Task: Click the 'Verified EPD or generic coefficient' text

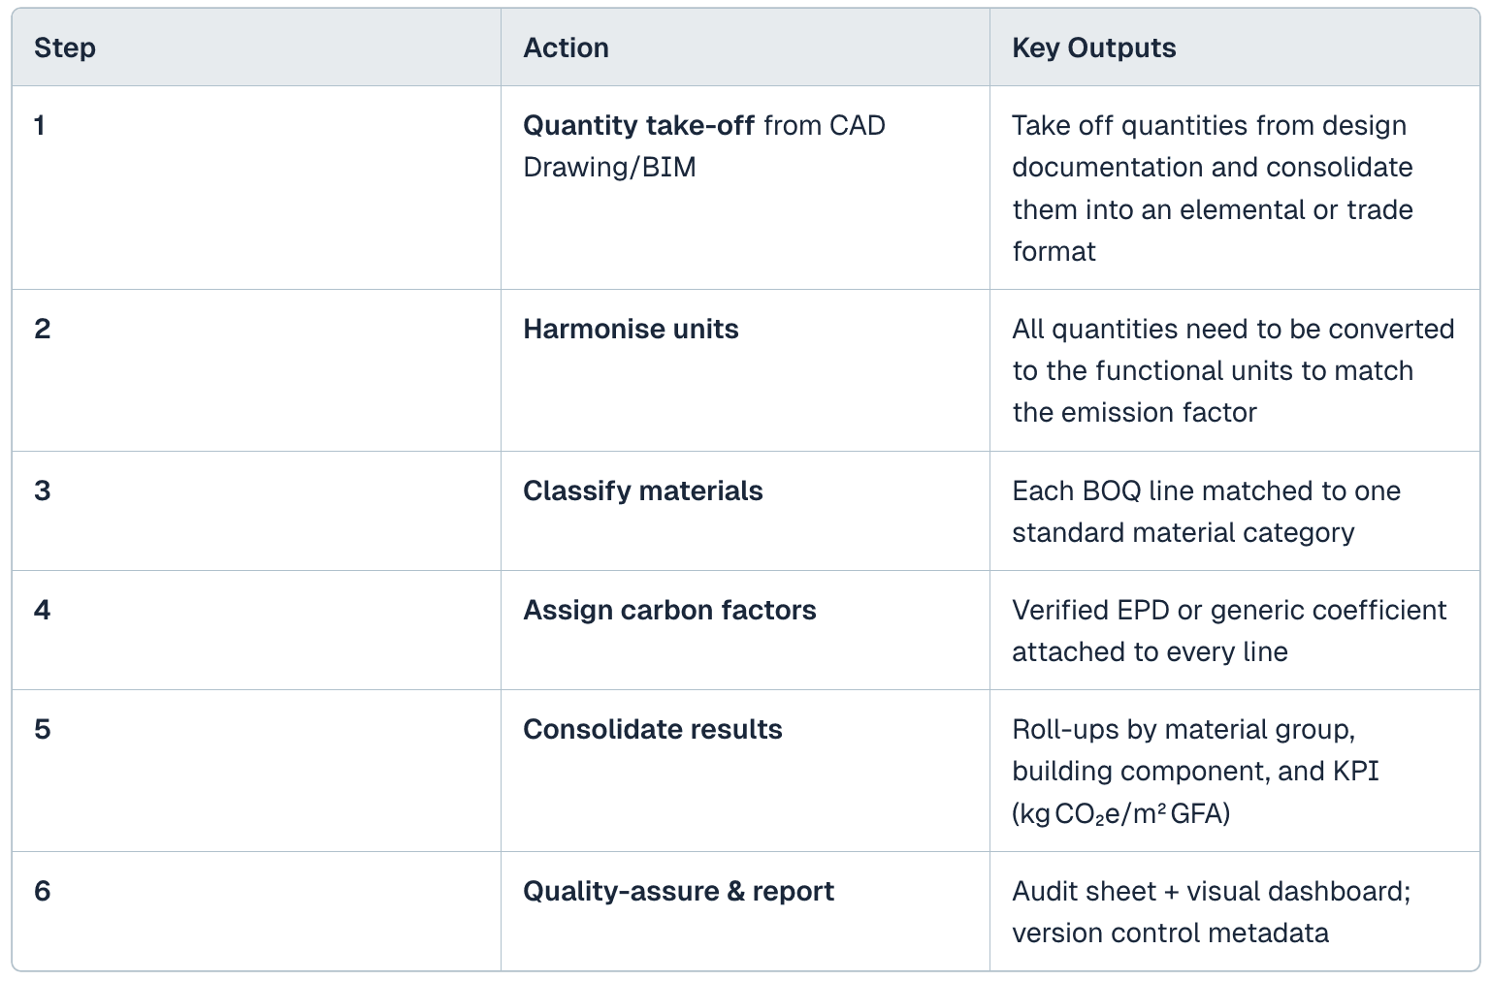Action: tap(1228, 610)
